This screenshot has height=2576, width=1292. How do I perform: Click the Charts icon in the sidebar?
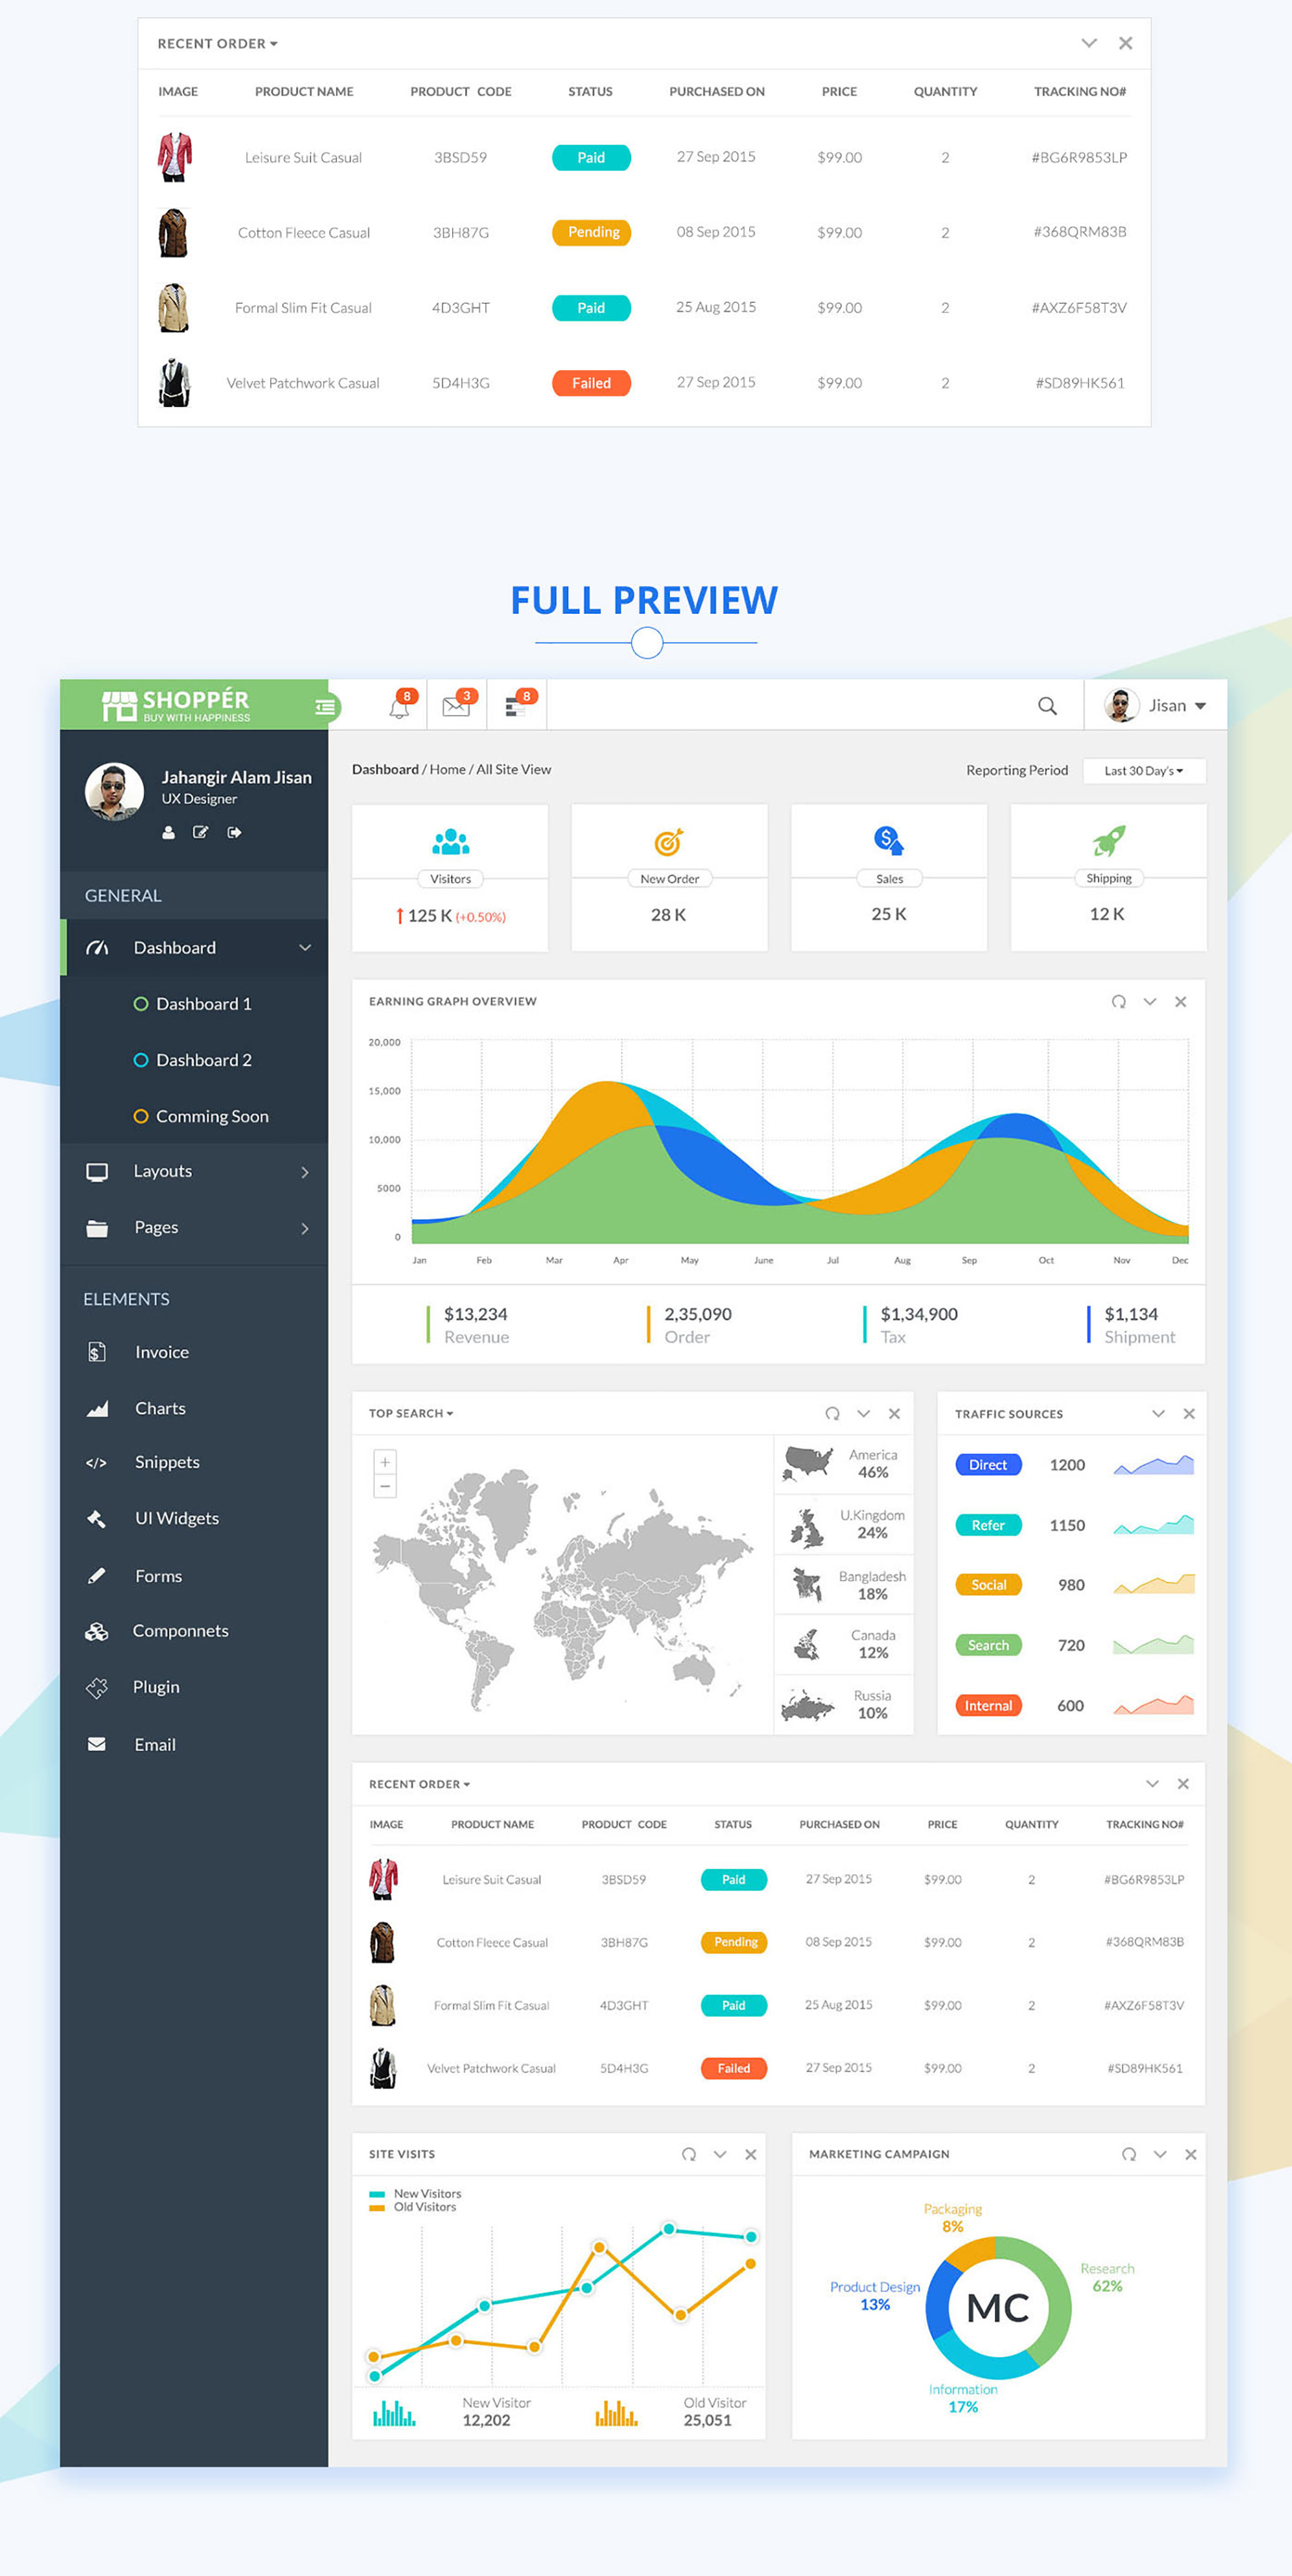coord(96,1408)
